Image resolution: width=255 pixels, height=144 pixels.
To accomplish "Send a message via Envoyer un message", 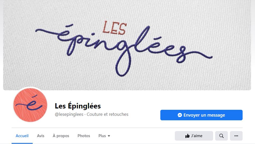I will click(x=201, y=115).
